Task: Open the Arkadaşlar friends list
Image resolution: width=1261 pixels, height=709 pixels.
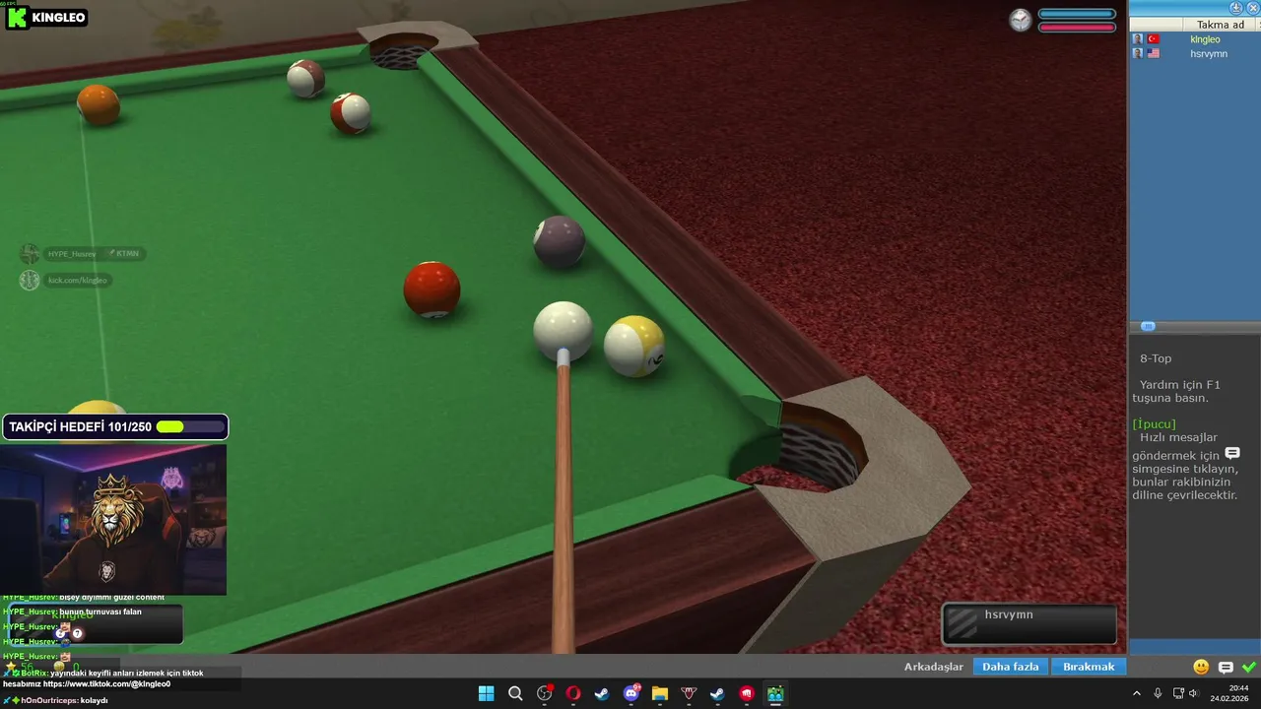Action: coord(934,667)
